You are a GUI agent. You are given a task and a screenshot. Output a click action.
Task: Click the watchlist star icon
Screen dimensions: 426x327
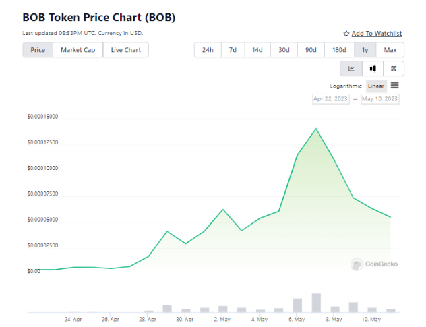[346, 34]
